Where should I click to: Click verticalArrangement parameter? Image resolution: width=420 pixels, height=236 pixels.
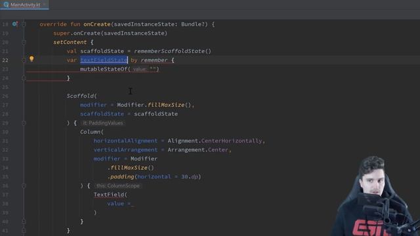pyautogui.click(x=125, y=150)
